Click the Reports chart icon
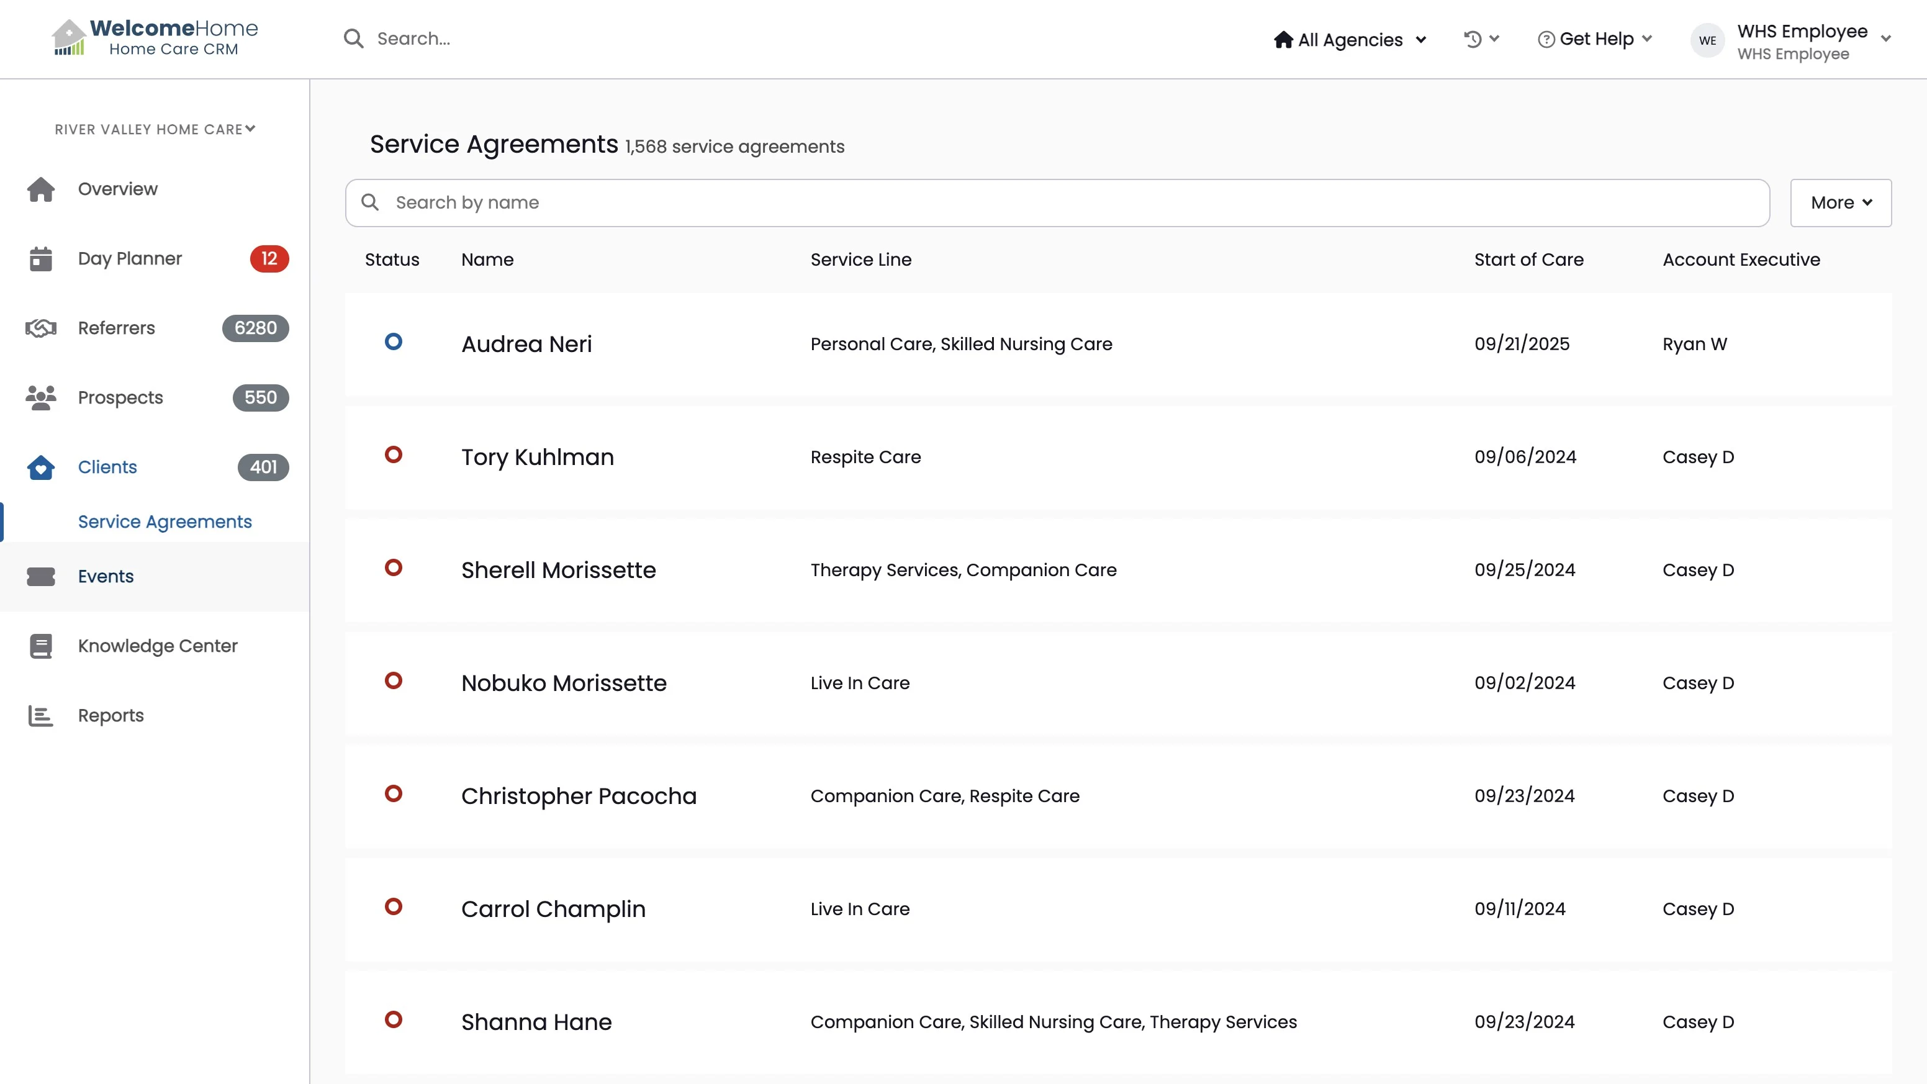Image resolution: width=1927 pixels, height=1084 pixels. (40, 716)
